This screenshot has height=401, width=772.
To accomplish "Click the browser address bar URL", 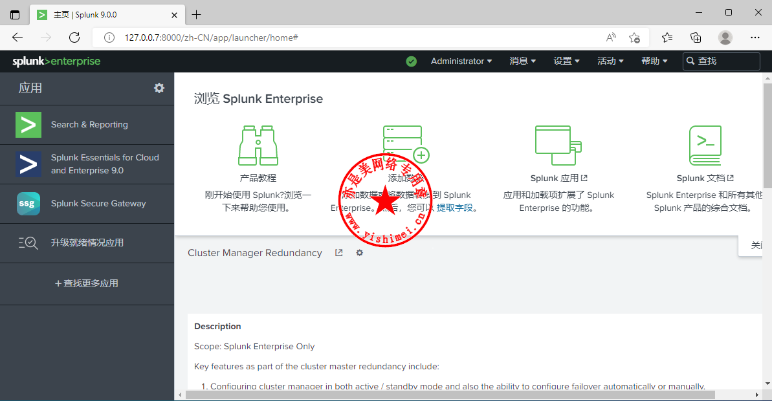I will (211, 38).
